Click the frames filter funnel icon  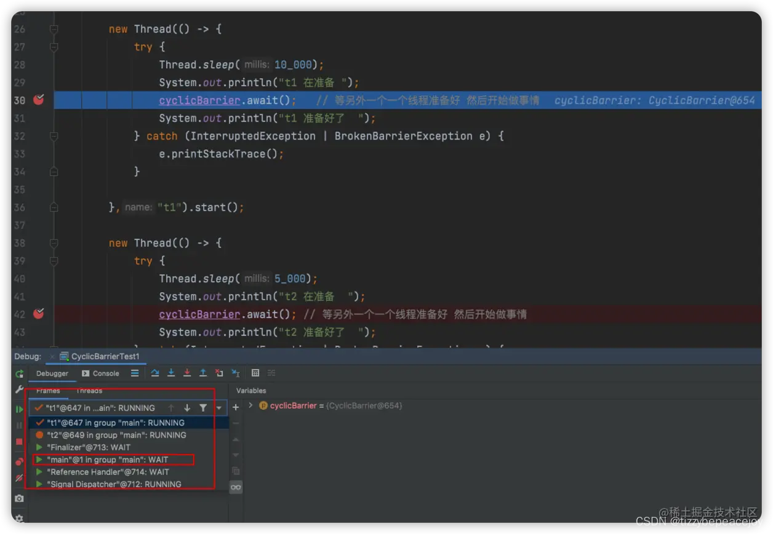[x=203, y=408]
